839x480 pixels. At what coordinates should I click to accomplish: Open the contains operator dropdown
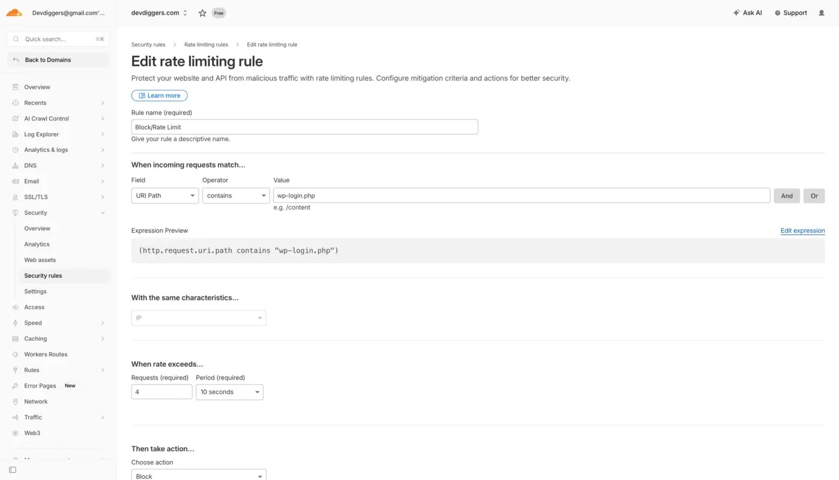[236, 196]
